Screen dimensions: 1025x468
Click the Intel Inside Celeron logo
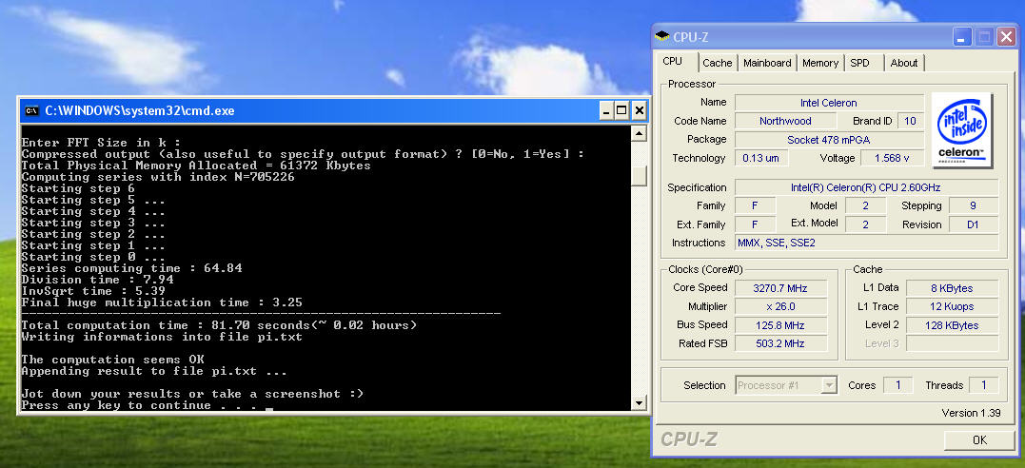coord(961,130)
